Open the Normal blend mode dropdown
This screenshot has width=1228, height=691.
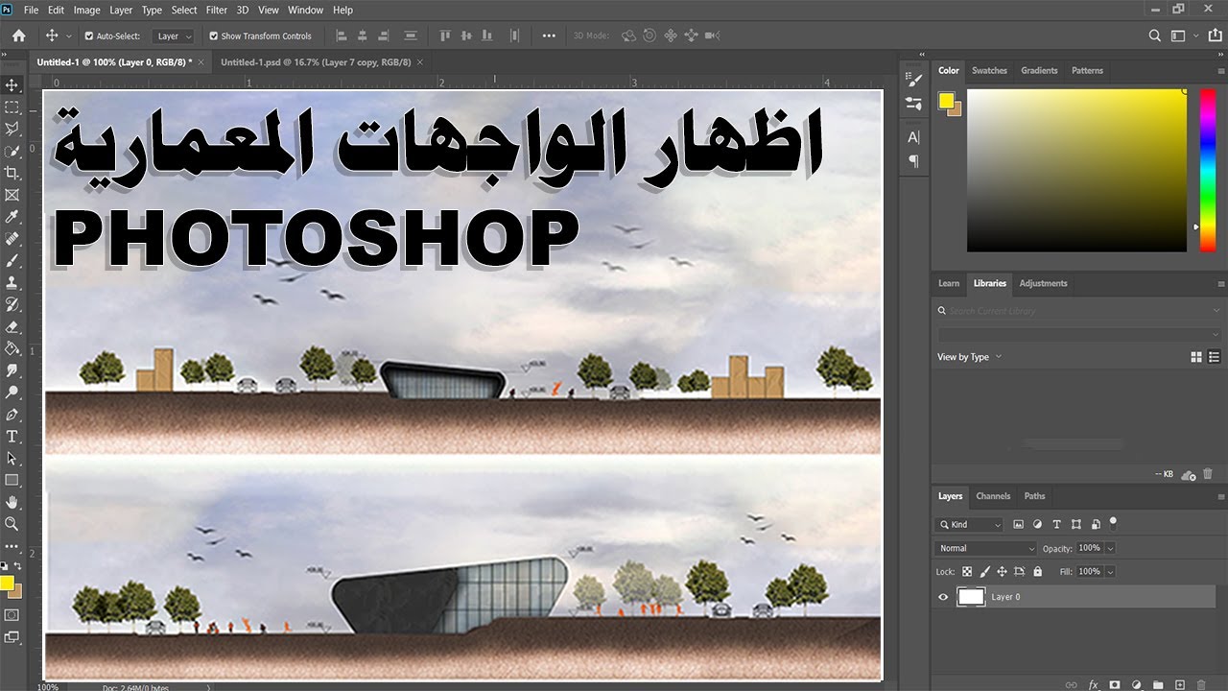(x=986, y=548)
